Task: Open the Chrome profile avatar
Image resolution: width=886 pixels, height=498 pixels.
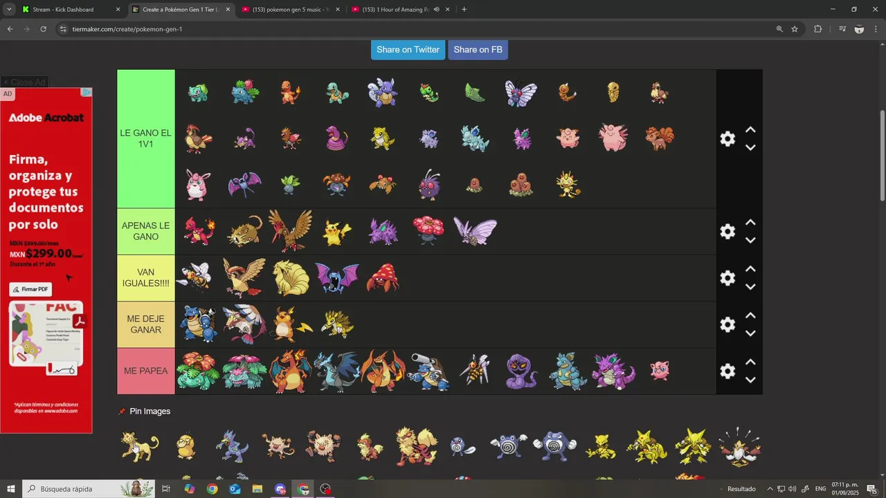Action: 859,29
